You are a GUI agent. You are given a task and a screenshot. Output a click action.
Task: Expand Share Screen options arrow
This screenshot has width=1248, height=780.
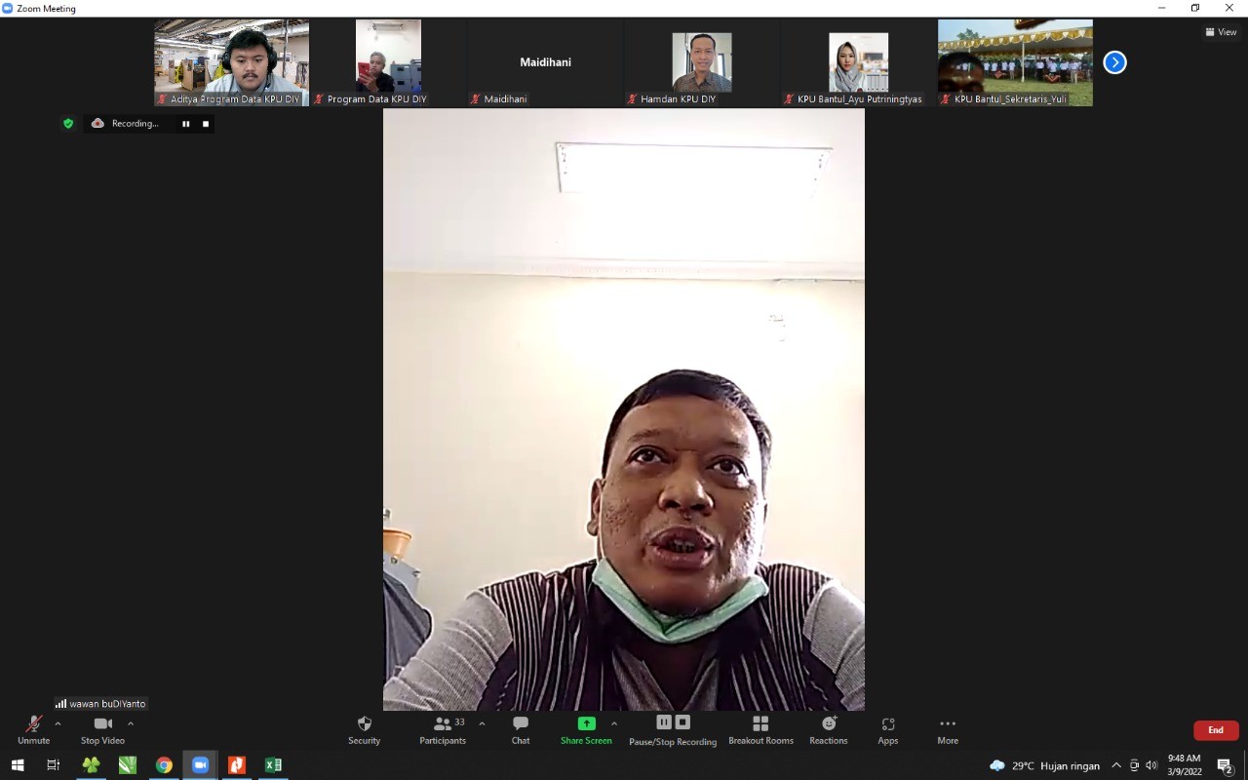(614, 723)
